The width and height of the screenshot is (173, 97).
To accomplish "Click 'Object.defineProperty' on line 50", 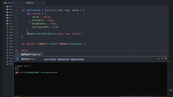I will point(41,34).
